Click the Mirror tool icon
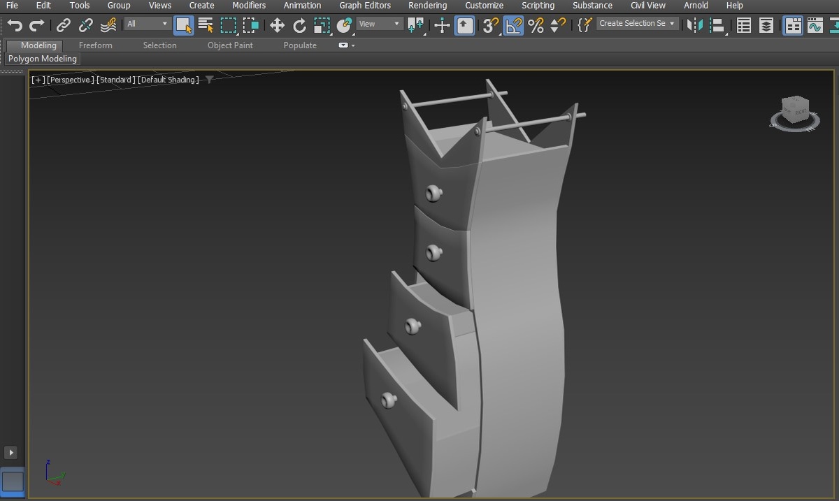The image size is (839, 501). (x=694, y=26)
